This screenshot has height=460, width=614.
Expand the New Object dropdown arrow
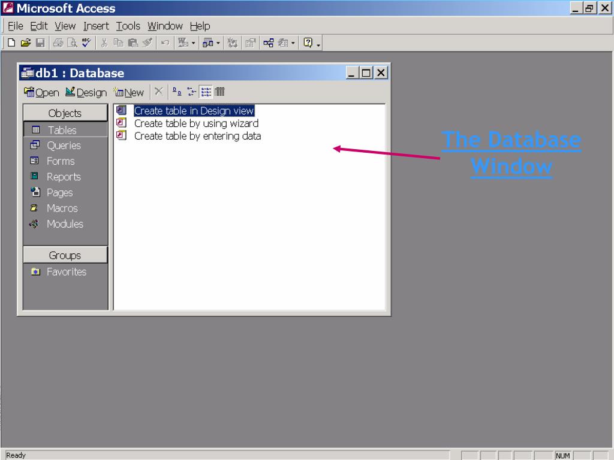coord(293,43)
